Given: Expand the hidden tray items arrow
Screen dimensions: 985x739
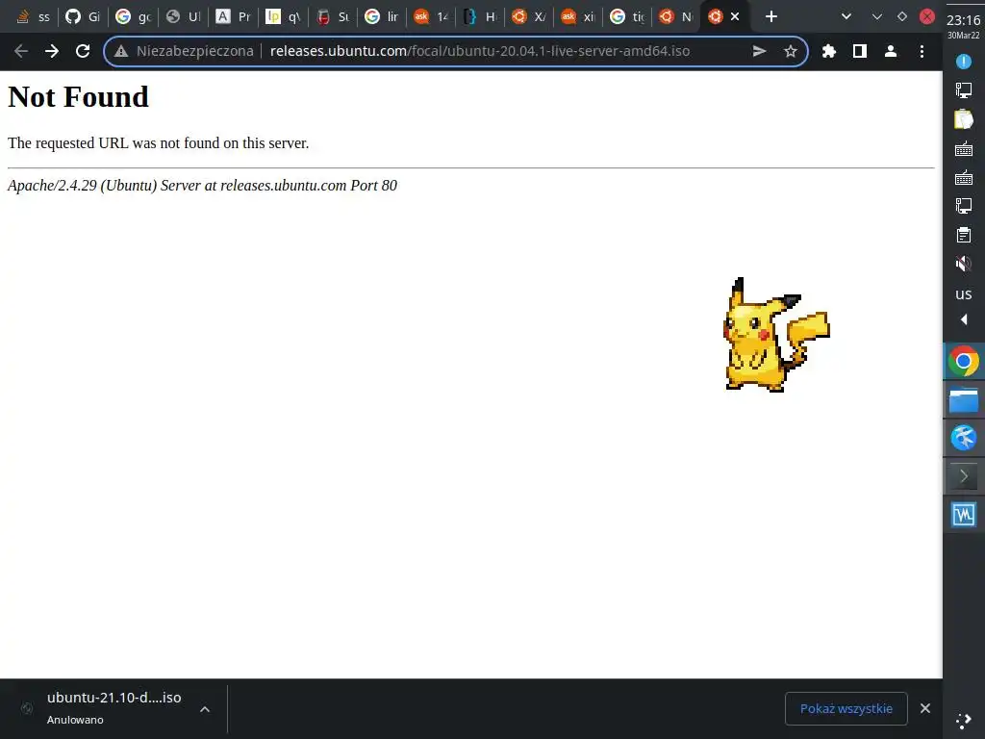Looking at the screenshot, I should coord(964,319).
